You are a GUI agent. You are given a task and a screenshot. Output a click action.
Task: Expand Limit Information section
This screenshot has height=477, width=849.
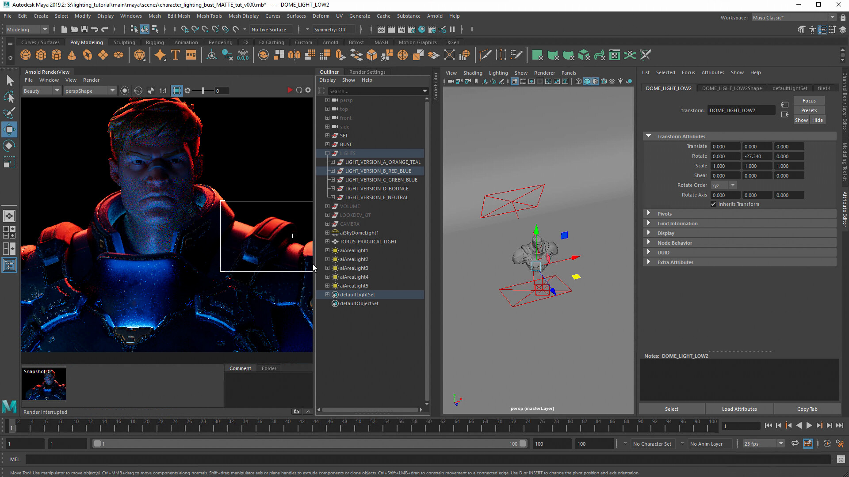coord(649,223)
